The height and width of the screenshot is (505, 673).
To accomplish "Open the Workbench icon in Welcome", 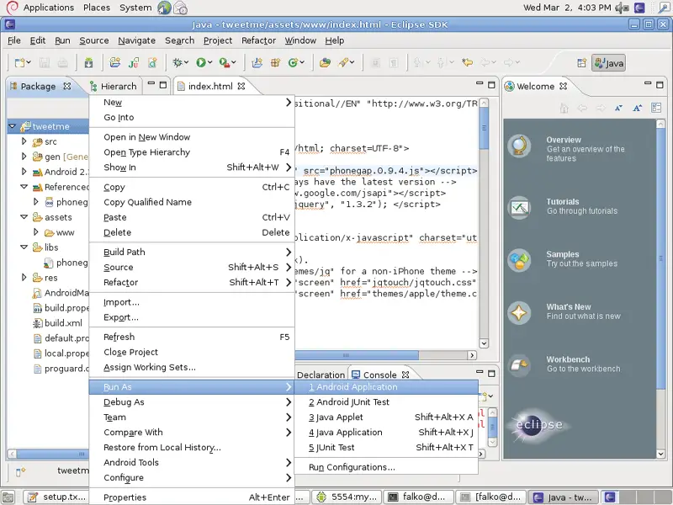I will pyautogui.click(x=519, y=365).
